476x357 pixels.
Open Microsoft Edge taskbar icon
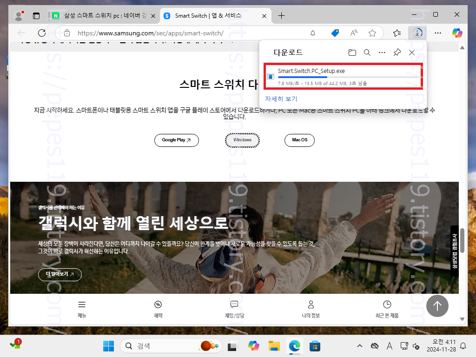point(294,346)
